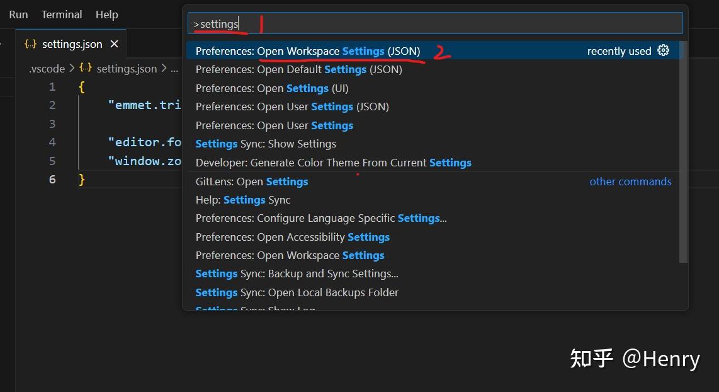Click the settings gear icon on the highlighted command
719x392 pixels.
663,50
